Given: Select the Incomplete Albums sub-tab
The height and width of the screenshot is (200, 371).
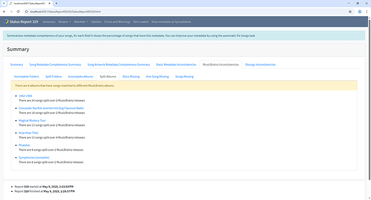Looking at the screenshot, I should point(81,77).
